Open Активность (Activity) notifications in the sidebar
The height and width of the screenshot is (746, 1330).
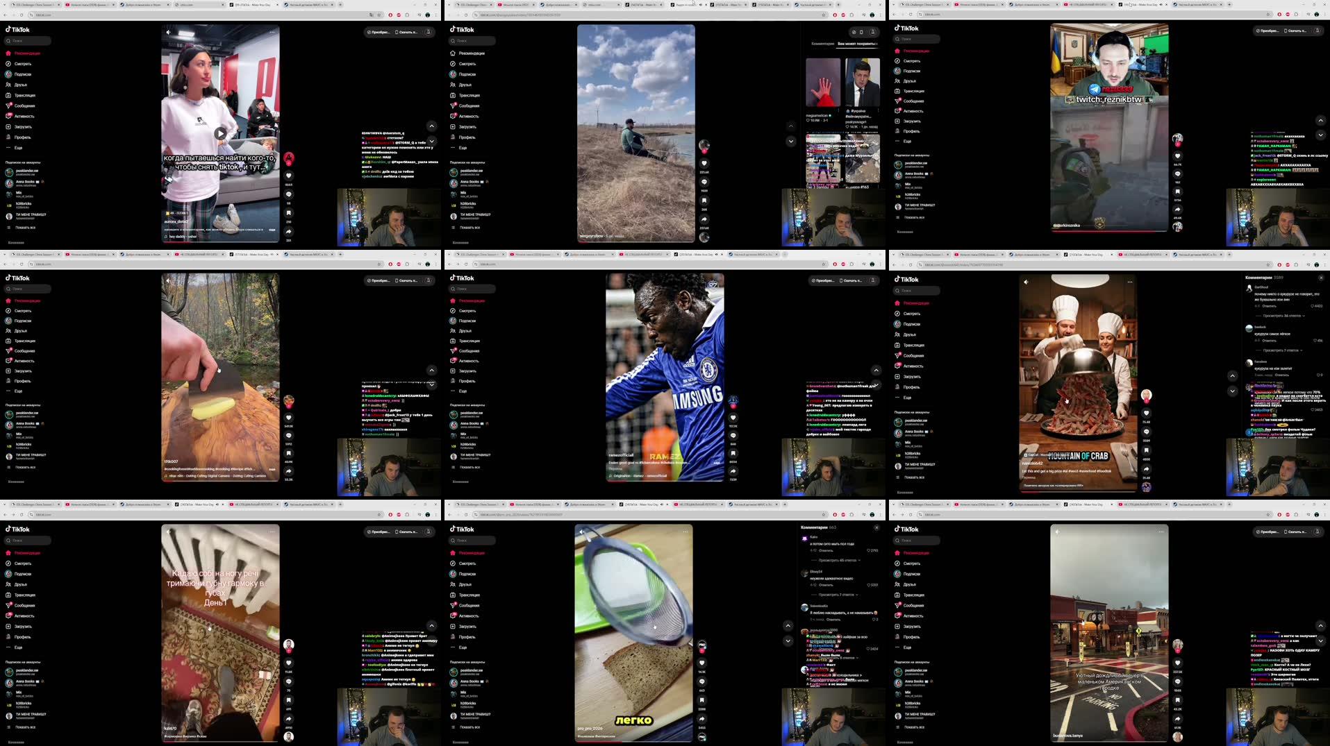pyautogui.click(x=913, y=366)
